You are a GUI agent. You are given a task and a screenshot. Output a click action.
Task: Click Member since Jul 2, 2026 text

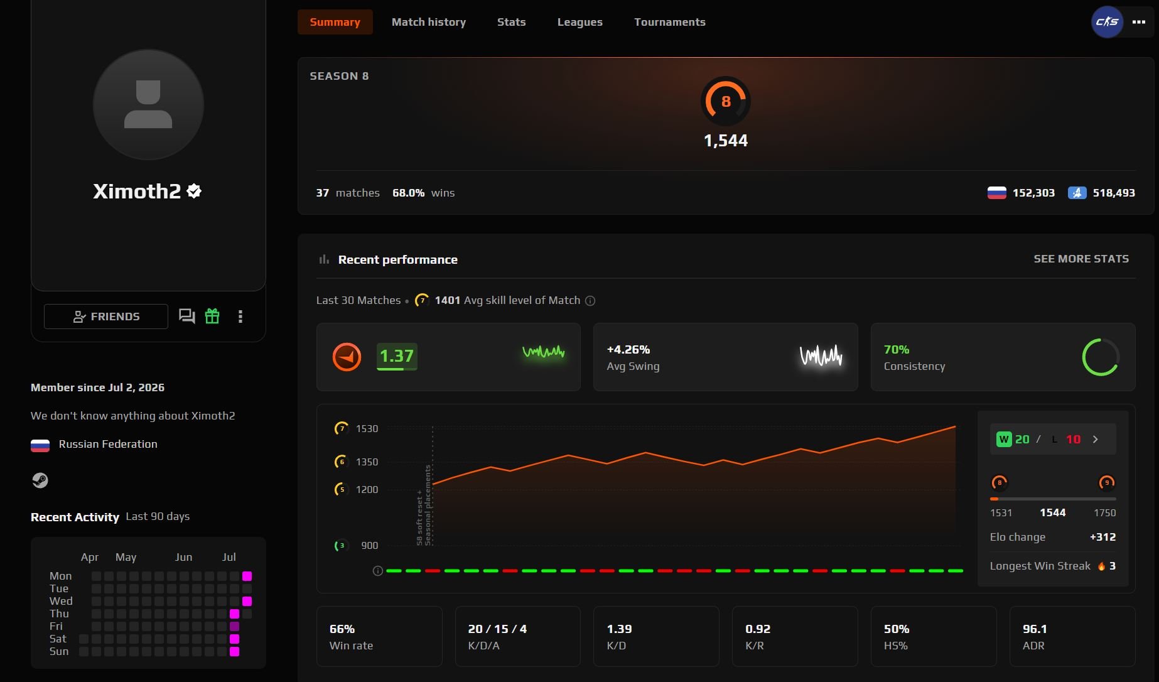98,387
